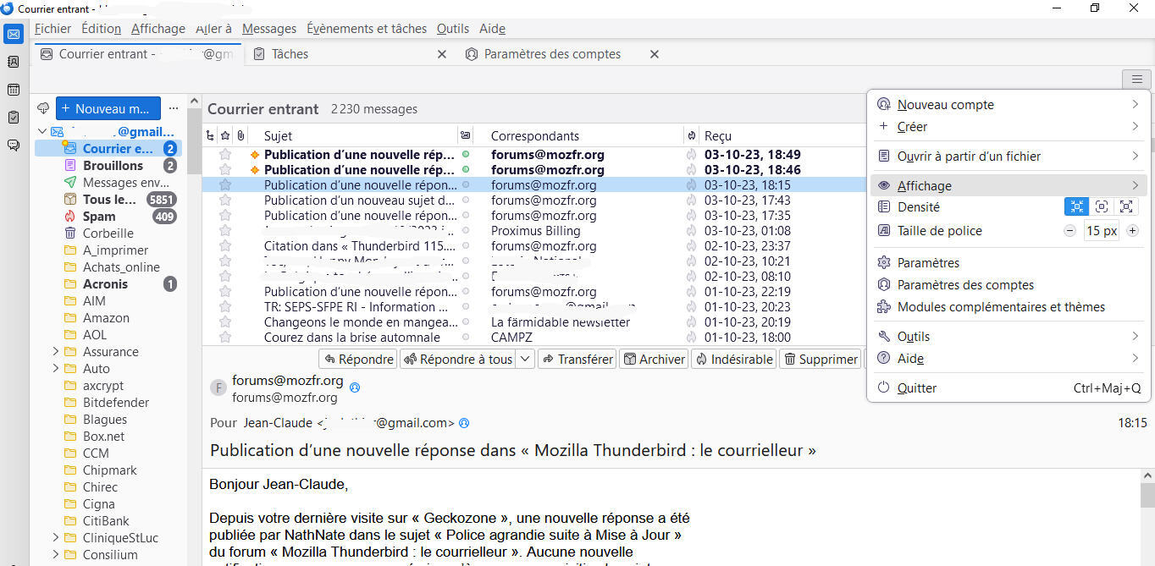Screen dimensions: 1155x566
Task: Star the CAMPZ message row
Action: (x=225, y=338)
